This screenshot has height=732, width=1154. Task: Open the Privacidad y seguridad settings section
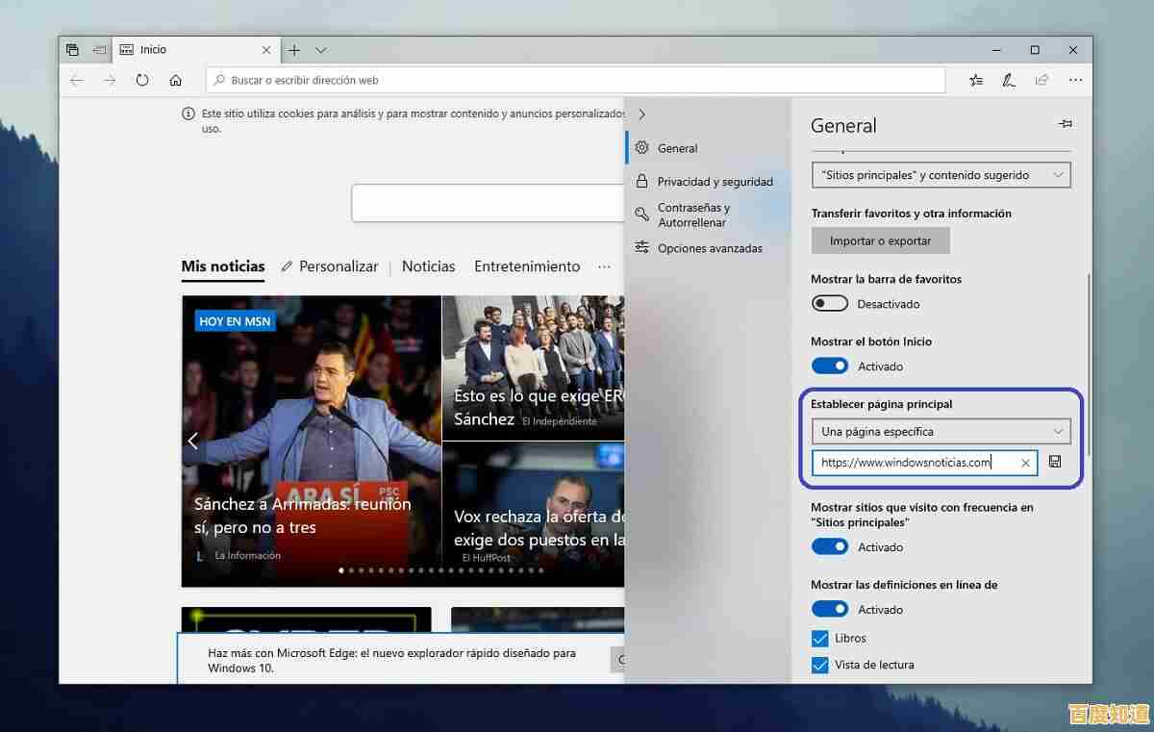point(715,181)
